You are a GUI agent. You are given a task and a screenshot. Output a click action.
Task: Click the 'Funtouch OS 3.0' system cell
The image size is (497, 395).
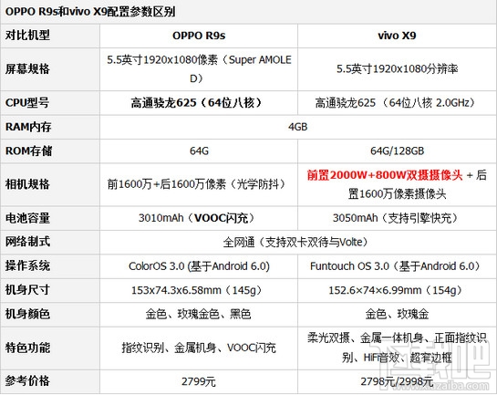[397, 266]
